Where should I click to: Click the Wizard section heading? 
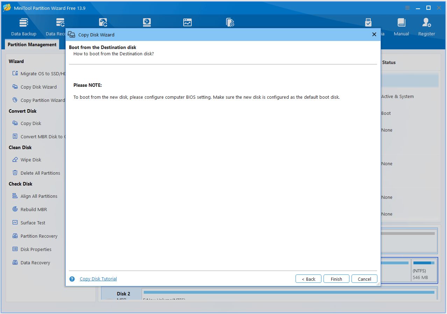[16, 61]
